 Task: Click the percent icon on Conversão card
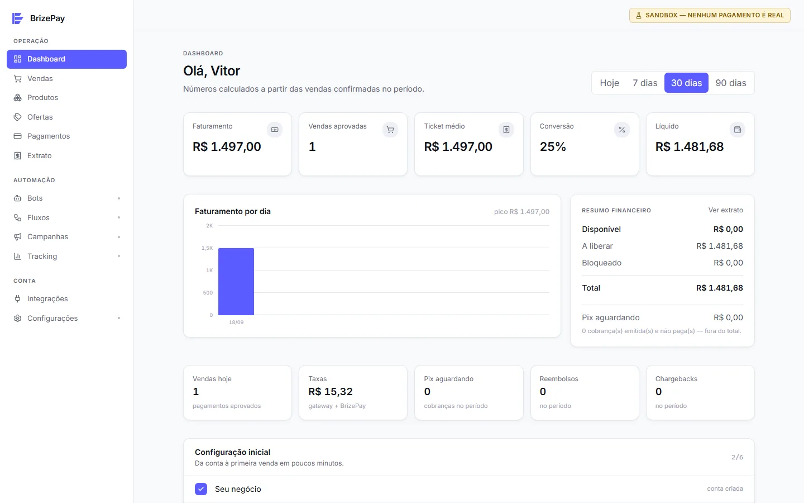coord(622,130)
